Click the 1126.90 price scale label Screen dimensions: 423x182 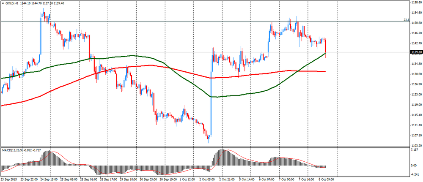416,84
